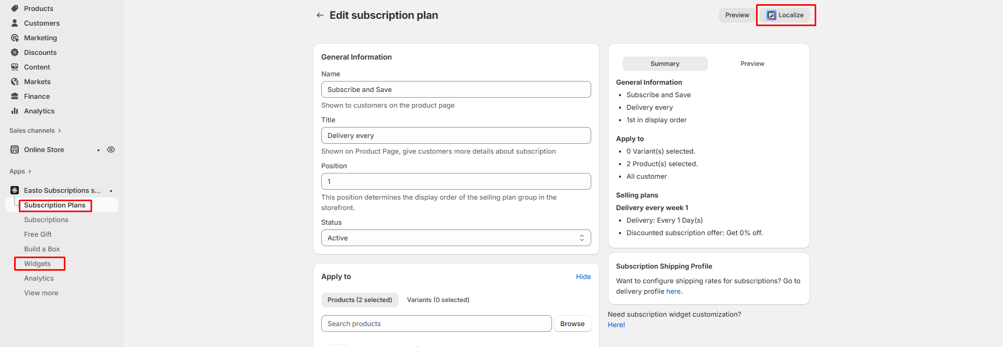Click the Localize button

[785, 15]
